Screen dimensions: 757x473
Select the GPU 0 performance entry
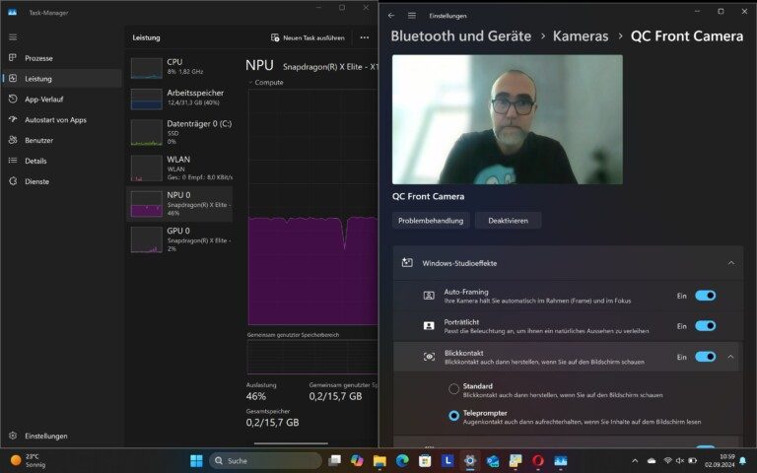click(x=179, y=239)
